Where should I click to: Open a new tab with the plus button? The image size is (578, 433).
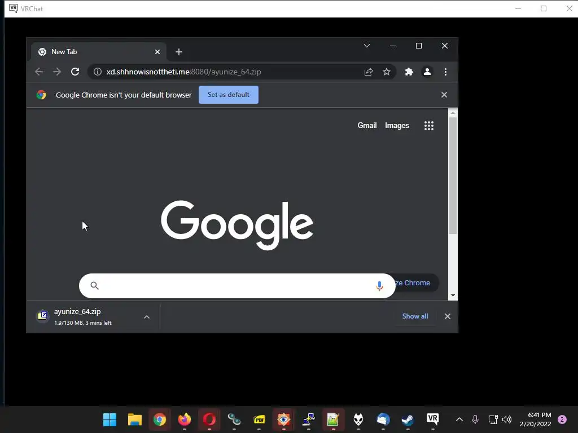click(179, 52)
